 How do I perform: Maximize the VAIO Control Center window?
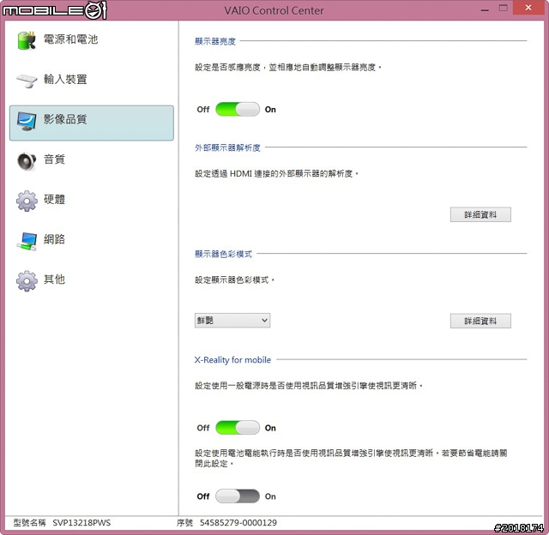pyautogui.click(x=504, y=9)
